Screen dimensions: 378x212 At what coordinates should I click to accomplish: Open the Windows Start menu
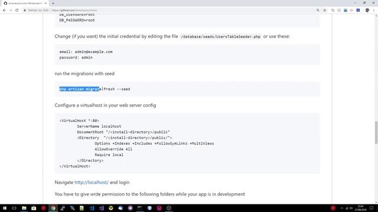pyautogui.click(x=5, y=208)
